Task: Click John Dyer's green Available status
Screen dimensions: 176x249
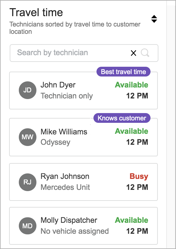Action: pyautogui.click(x=132, y=85)
